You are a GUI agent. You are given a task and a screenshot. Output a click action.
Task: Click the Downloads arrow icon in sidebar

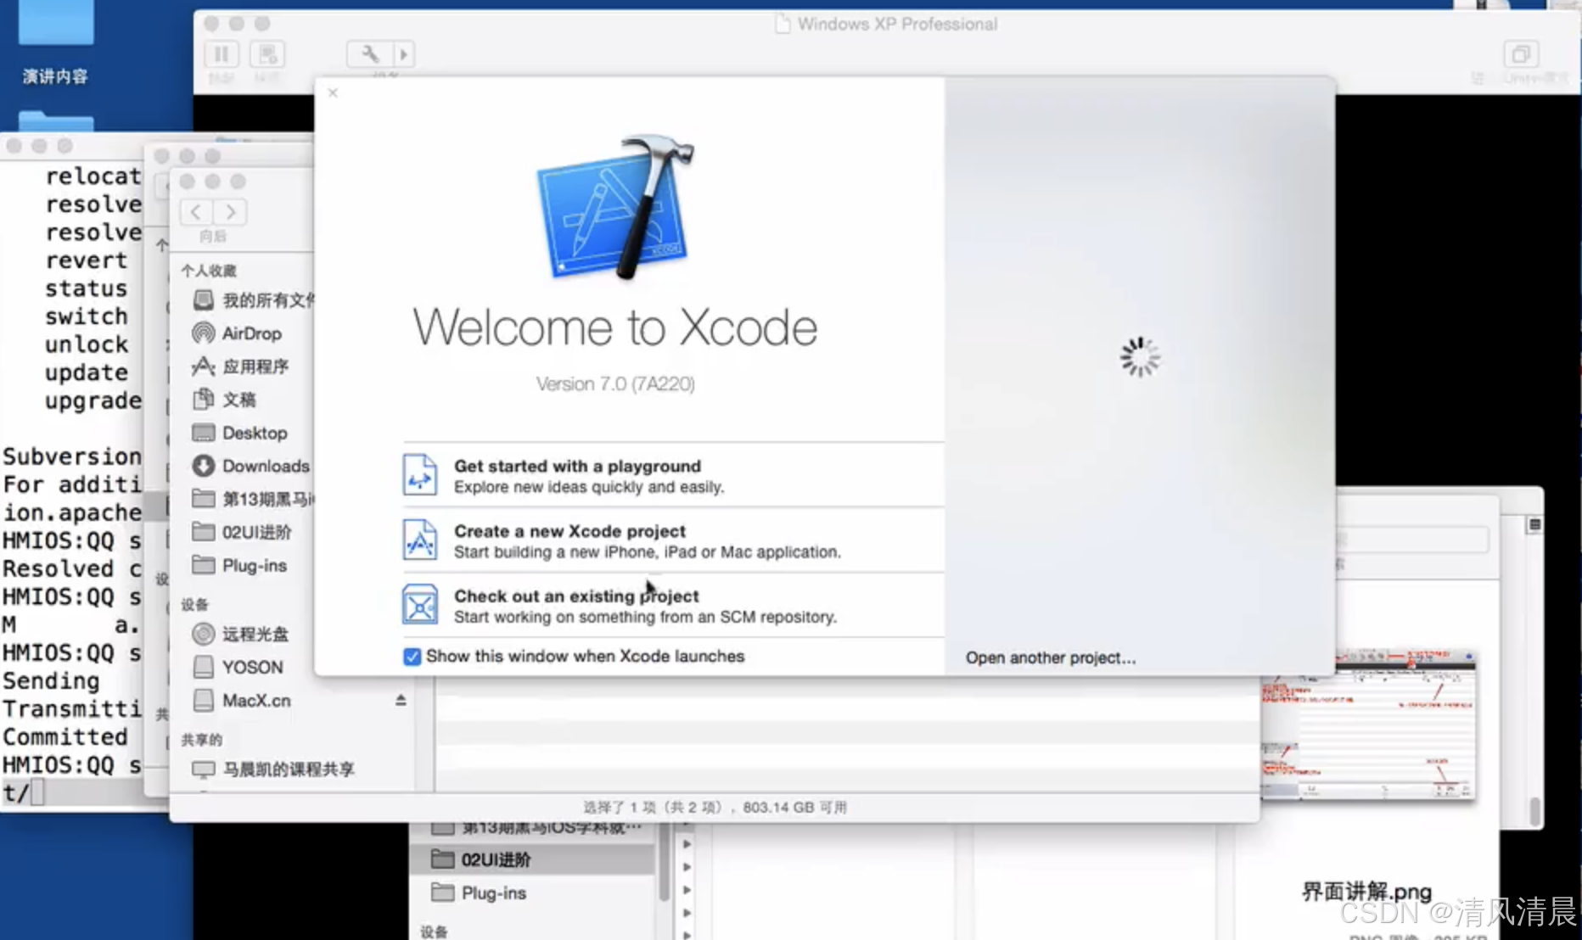203,466
